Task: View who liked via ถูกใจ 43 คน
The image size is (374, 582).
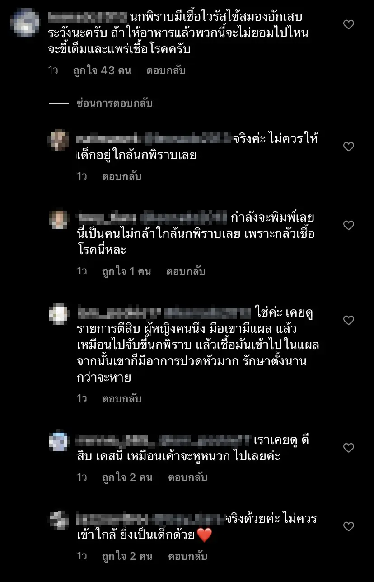Action: (x=102, y=71)
